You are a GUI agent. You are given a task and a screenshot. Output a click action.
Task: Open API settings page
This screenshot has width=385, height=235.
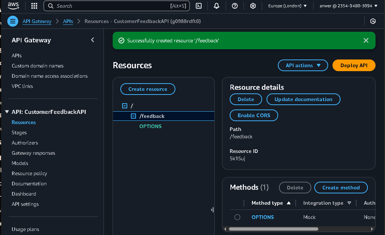[25, 204]
